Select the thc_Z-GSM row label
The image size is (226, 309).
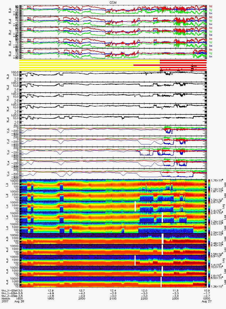[x=9, y=296]
